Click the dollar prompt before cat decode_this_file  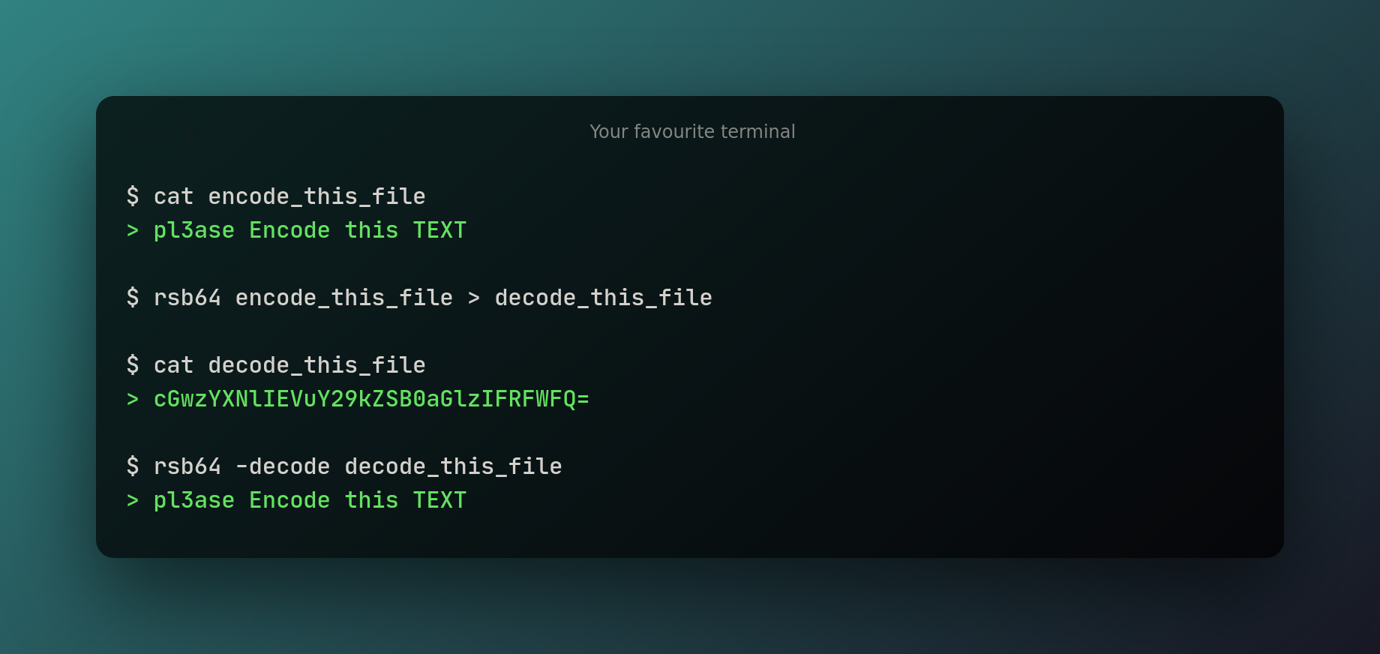[133, 364]
